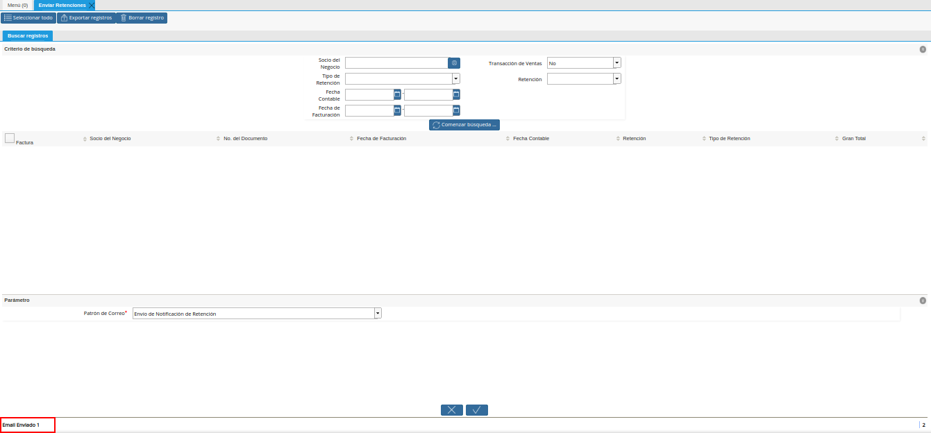Sort by Socio del Negocio column header
This screenshot has width=931, height=433.
coord(110,139)
